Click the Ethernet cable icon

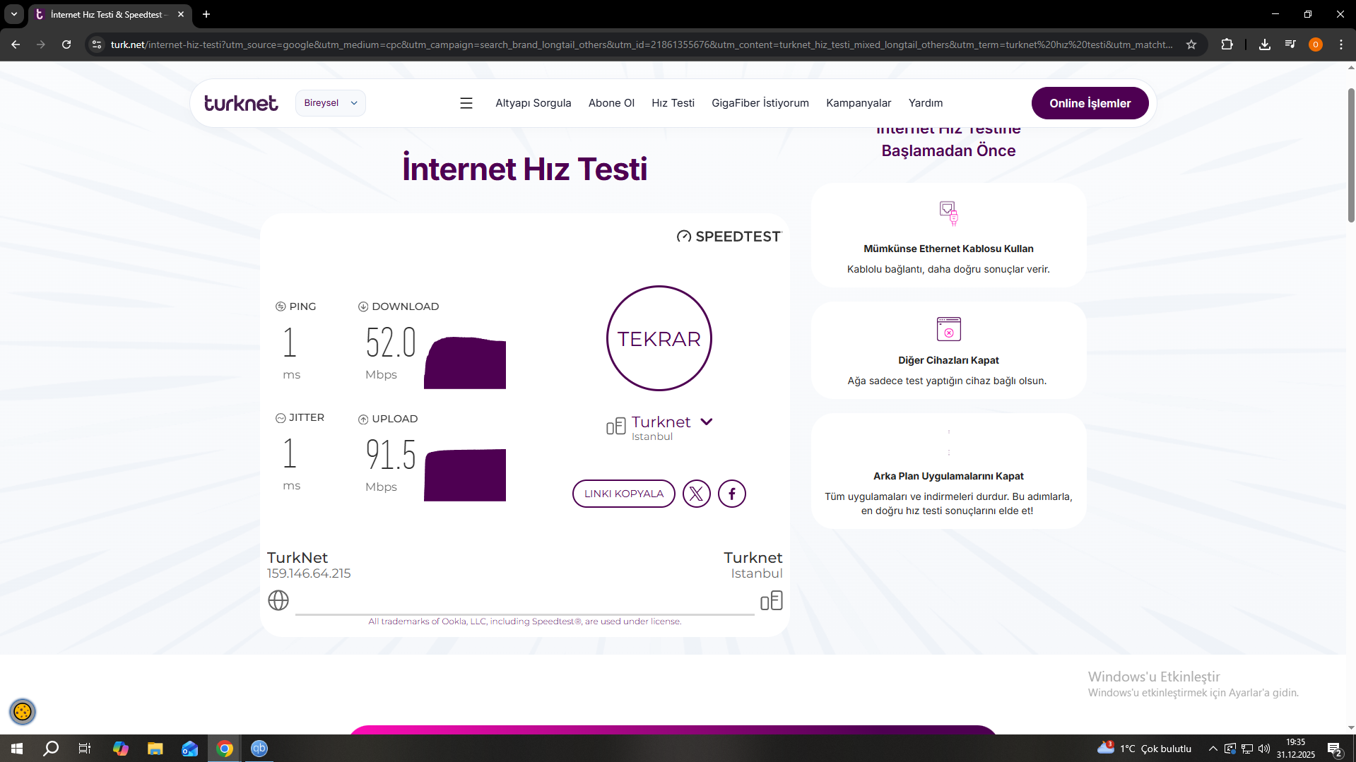948,213
